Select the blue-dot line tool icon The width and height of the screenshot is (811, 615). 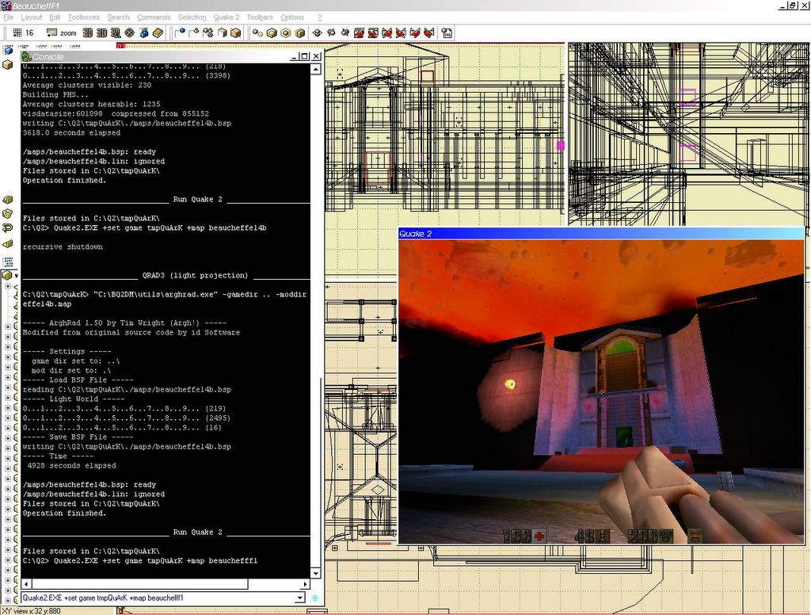pyautogui.click(x=180, y=32)
